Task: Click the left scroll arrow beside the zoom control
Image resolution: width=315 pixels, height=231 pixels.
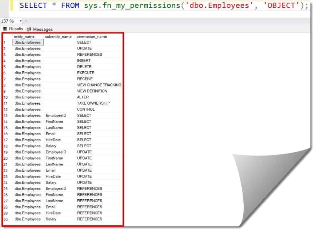Action: click(26, 21)
